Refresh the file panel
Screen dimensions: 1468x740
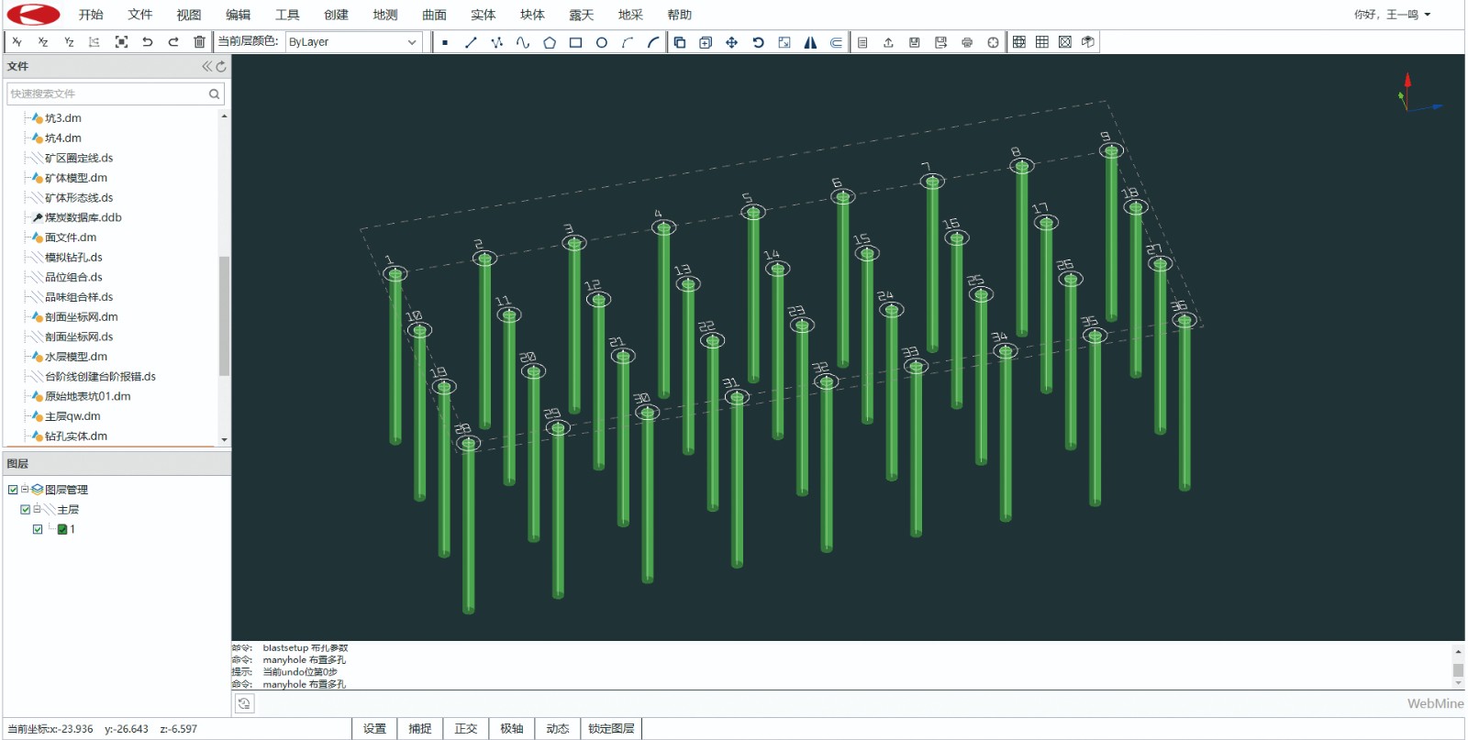[221, 67]
